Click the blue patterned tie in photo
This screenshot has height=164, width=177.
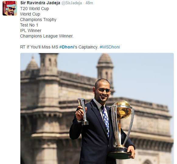pyautogui.click(x=106, y=120)
